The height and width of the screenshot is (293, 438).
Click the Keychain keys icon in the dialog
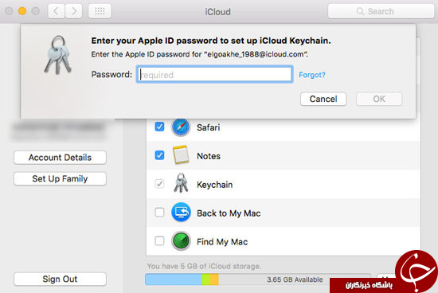point(58,55)
